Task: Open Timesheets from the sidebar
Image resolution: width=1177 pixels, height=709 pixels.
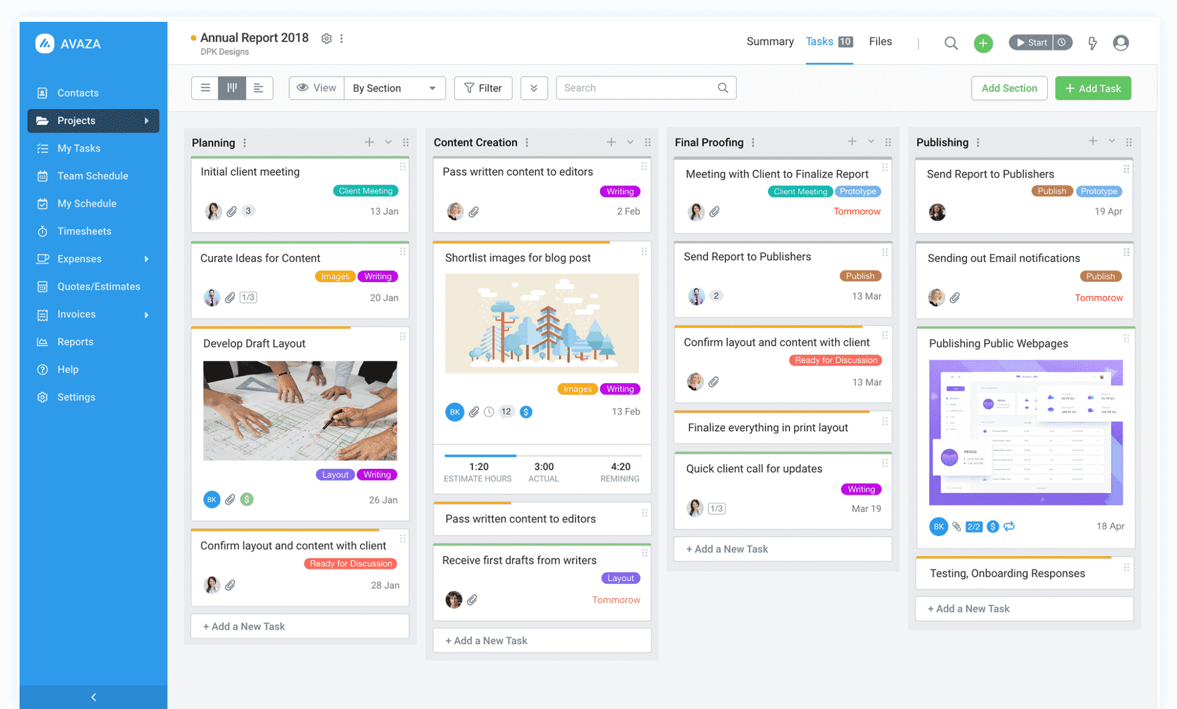Action: click(84, 231)
